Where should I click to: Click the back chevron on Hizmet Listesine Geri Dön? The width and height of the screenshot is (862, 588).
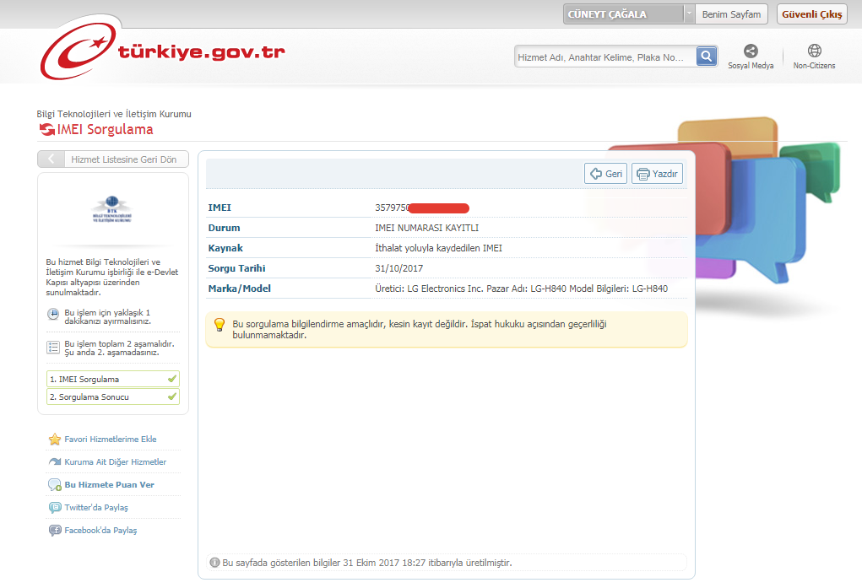click(52, 159)
